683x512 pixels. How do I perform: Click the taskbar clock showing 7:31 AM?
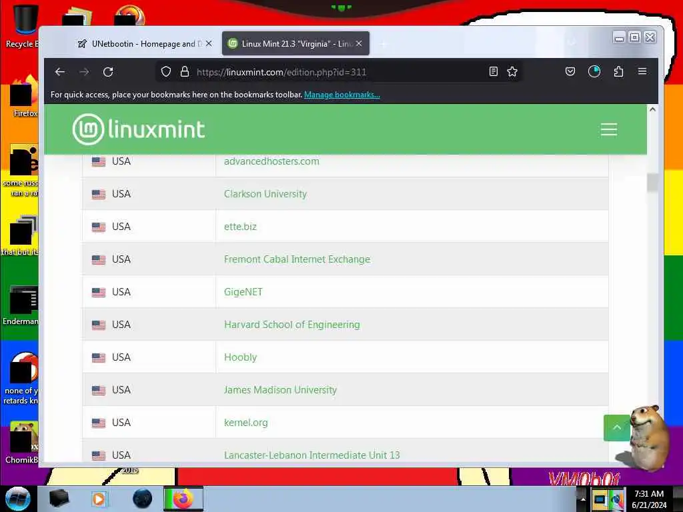tap(649, 499)
